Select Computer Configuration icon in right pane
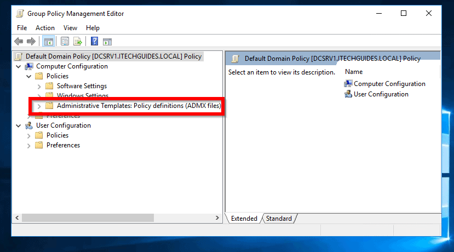 pyautogui.click(x=348, y=84)
